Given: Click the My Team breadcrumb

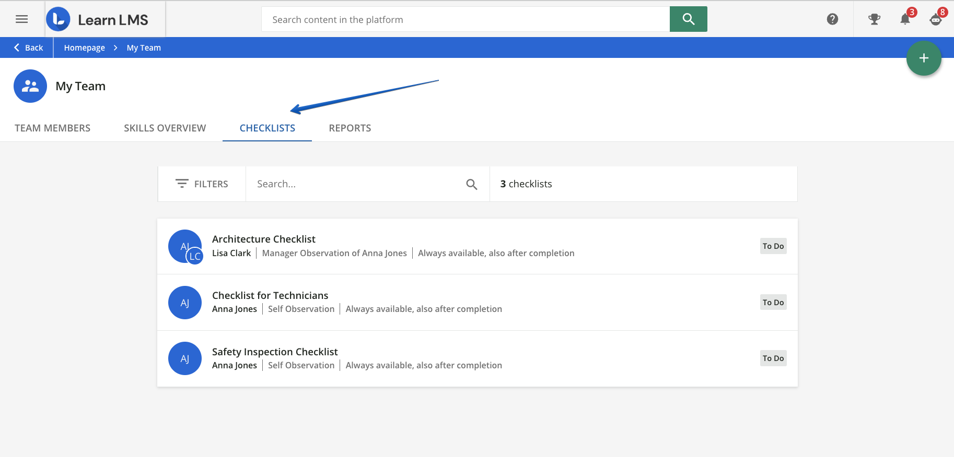Looking at the screenshot, I should tap(144, 47).
